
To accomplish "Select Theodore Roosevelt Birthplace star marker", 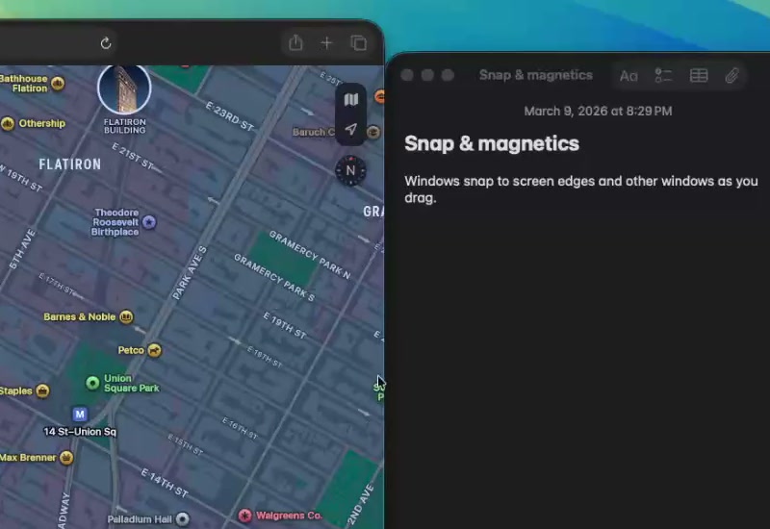I will (149, 222).
